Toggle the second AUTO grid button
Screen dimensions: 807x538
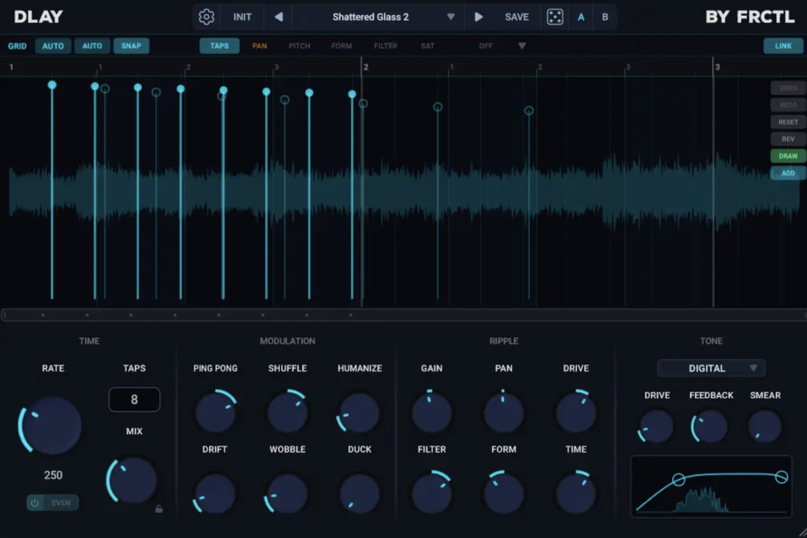pos(92,46)
